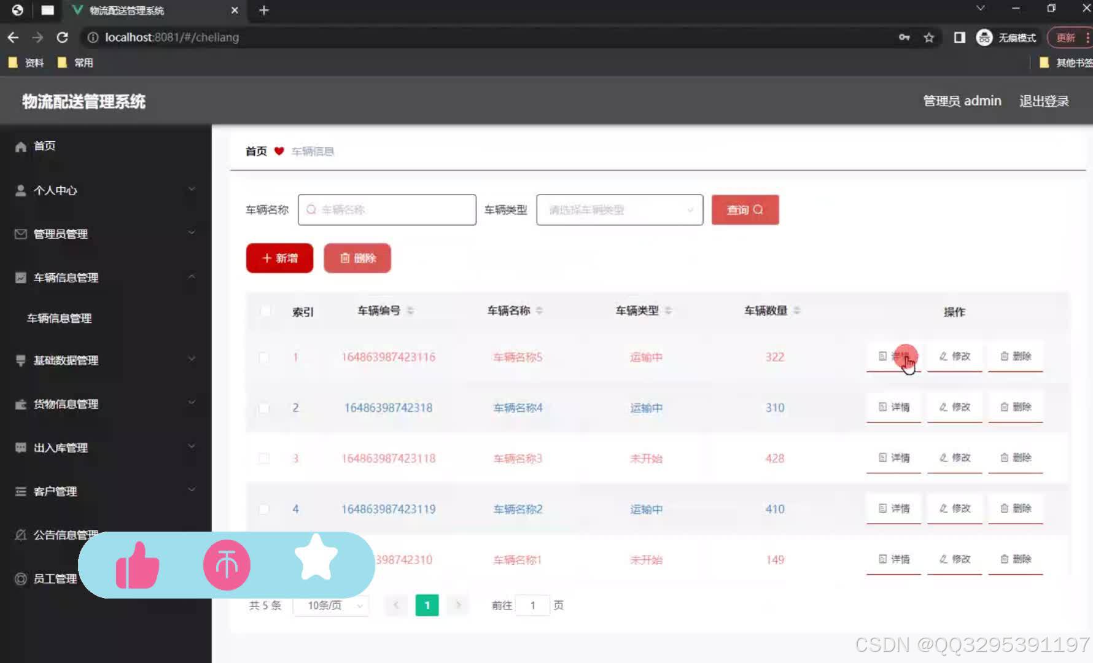Click the list icon beside 客户管理
This screenshot has height=663, width=1093.
21,491
